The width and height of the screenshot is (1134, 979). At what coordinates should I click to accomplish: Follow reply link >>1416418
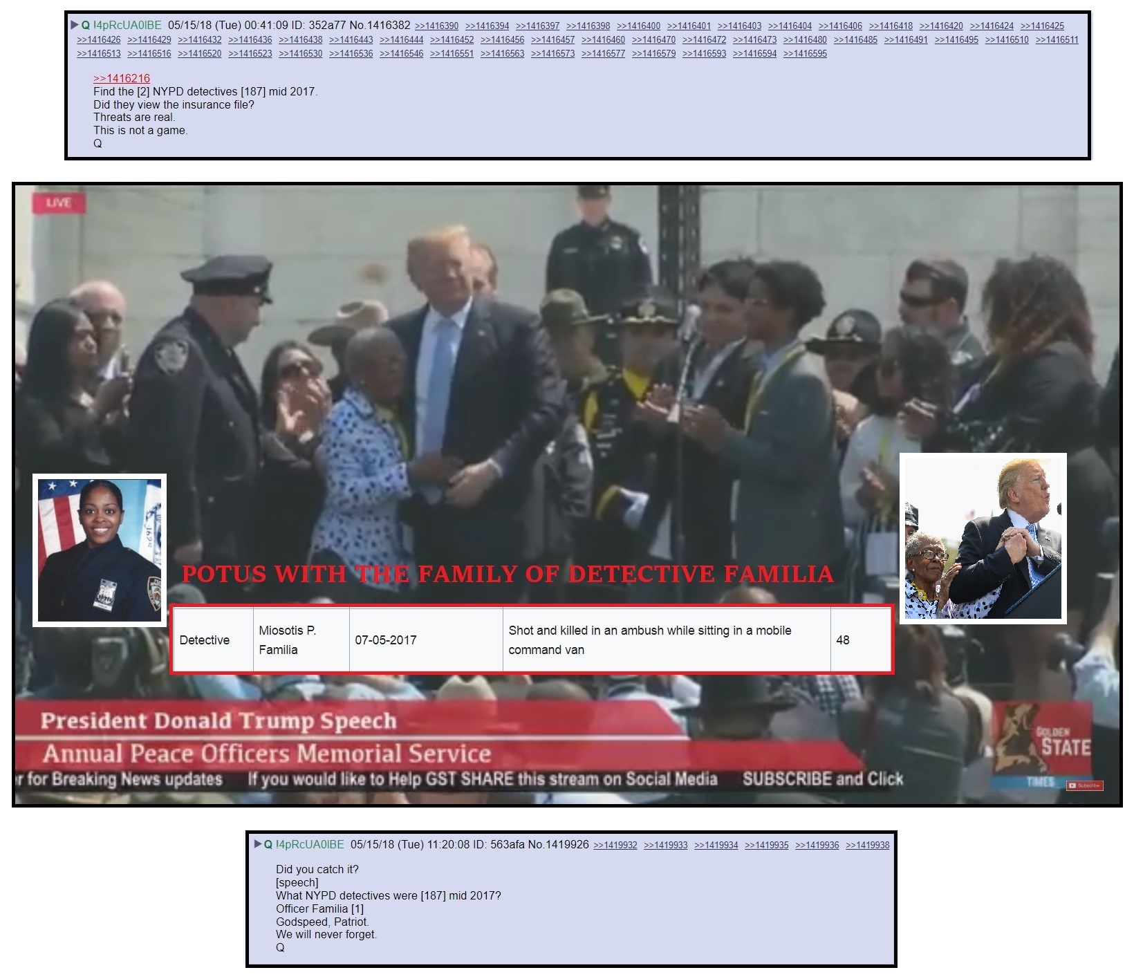[891, 26]
